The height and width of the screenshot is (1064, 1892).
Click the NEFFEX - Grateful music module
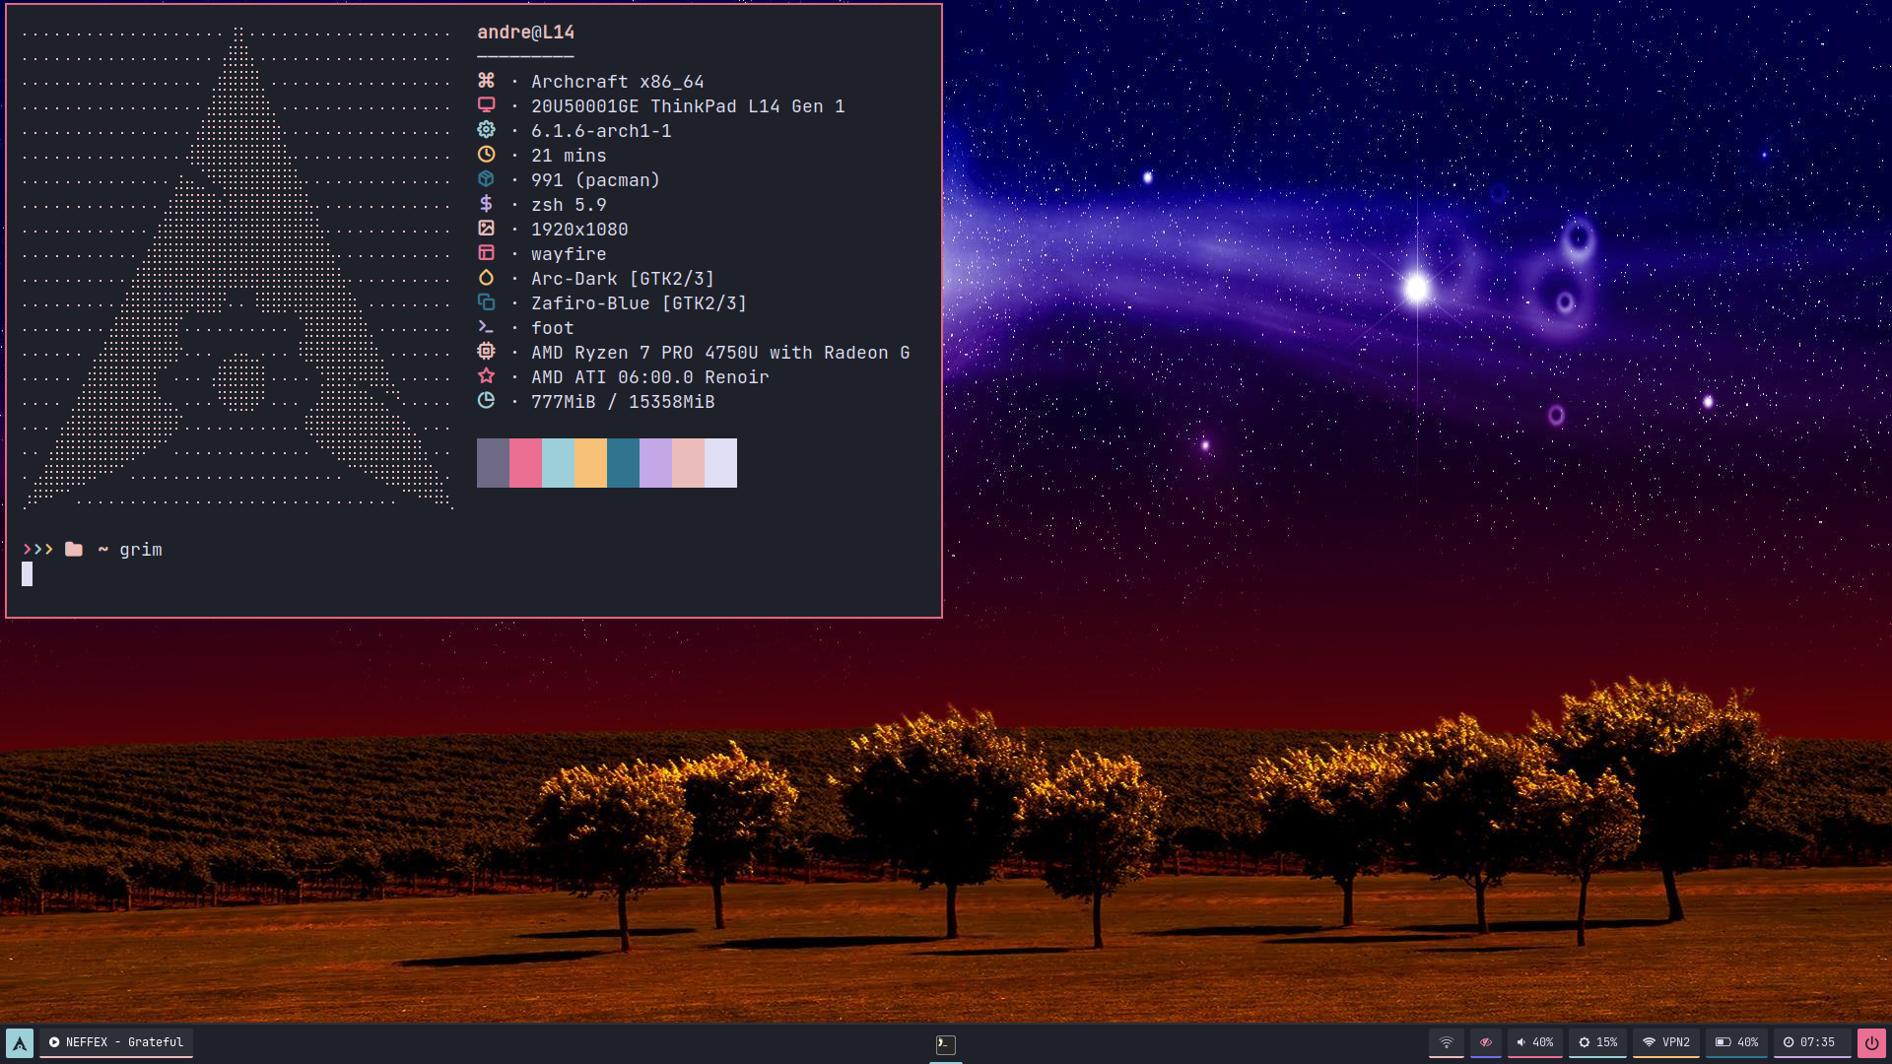pos(116,1042)
